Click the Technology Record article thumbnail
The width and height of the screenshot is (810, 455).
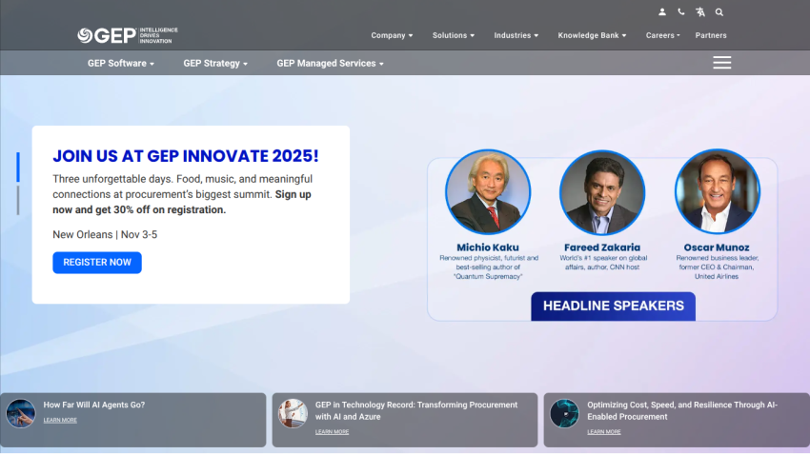click(x=293, y=413)
